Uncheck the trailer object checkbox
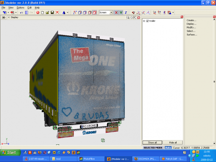Viewport: 216px width, 162px height. click(147, 21)
